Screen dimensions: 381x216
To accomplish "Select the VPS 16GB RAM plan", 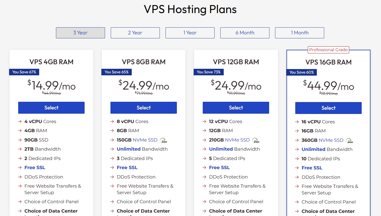I will tap(328, 108).
